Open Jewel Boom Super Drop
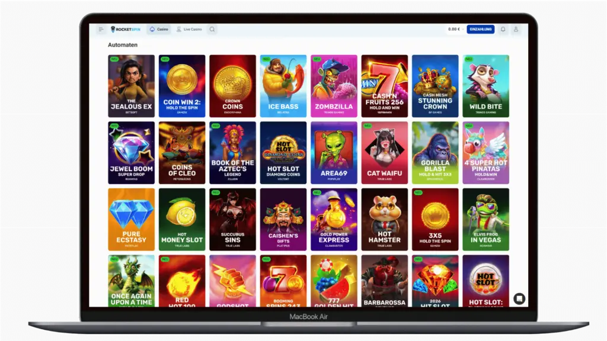 tap(131, 153)
